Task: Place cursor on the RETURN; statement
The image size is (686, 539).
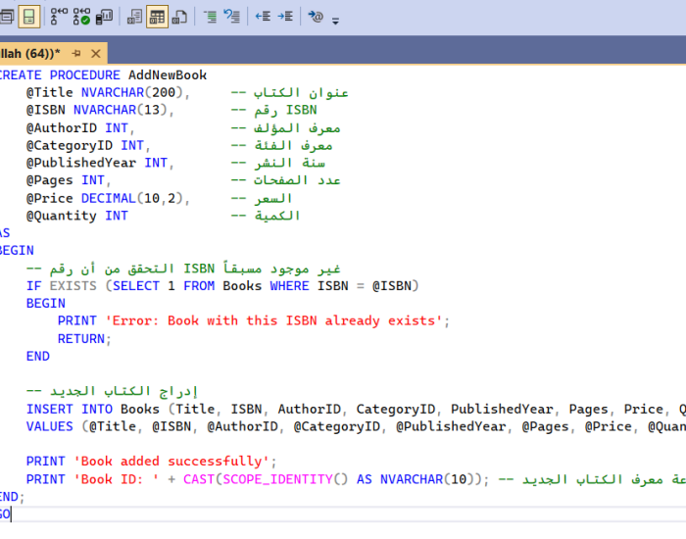Action: 81,338
